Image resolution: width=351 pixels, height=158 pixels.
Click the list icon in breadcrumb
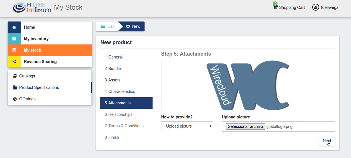point(103,26)
